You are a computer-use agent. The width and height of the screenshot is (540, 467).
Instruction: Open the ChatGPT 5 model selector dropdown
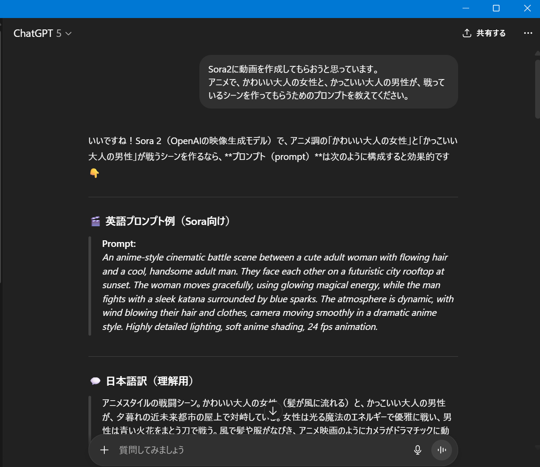click(x=43, y=33)
